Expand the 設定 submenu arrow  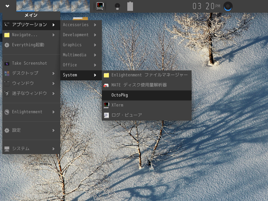pos(53,130)
